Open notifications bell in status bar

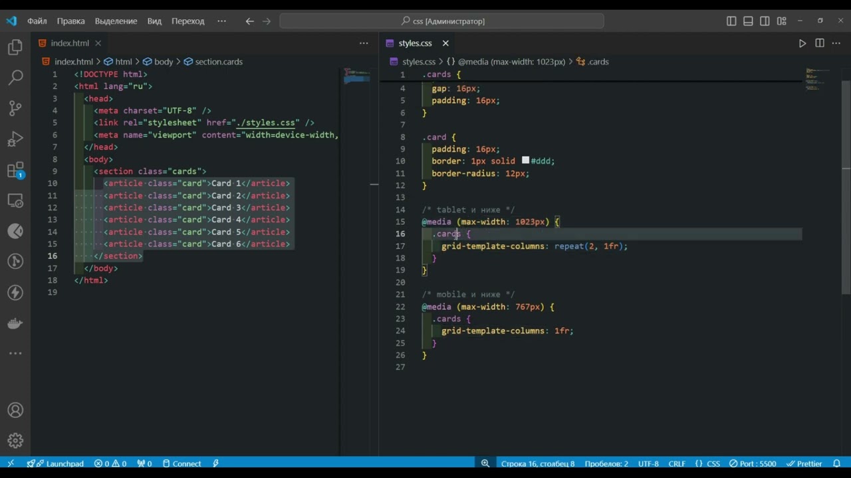pos(836,463)
